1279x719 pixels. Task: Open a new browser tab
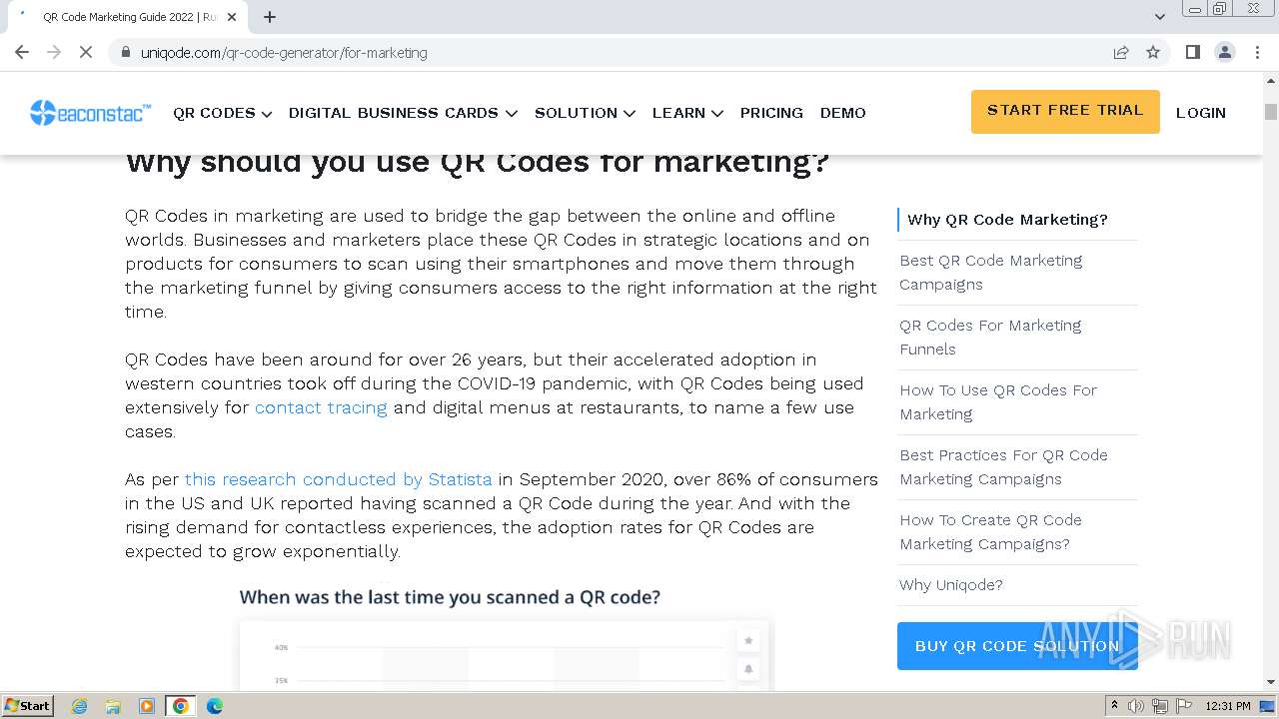(270, 17)
